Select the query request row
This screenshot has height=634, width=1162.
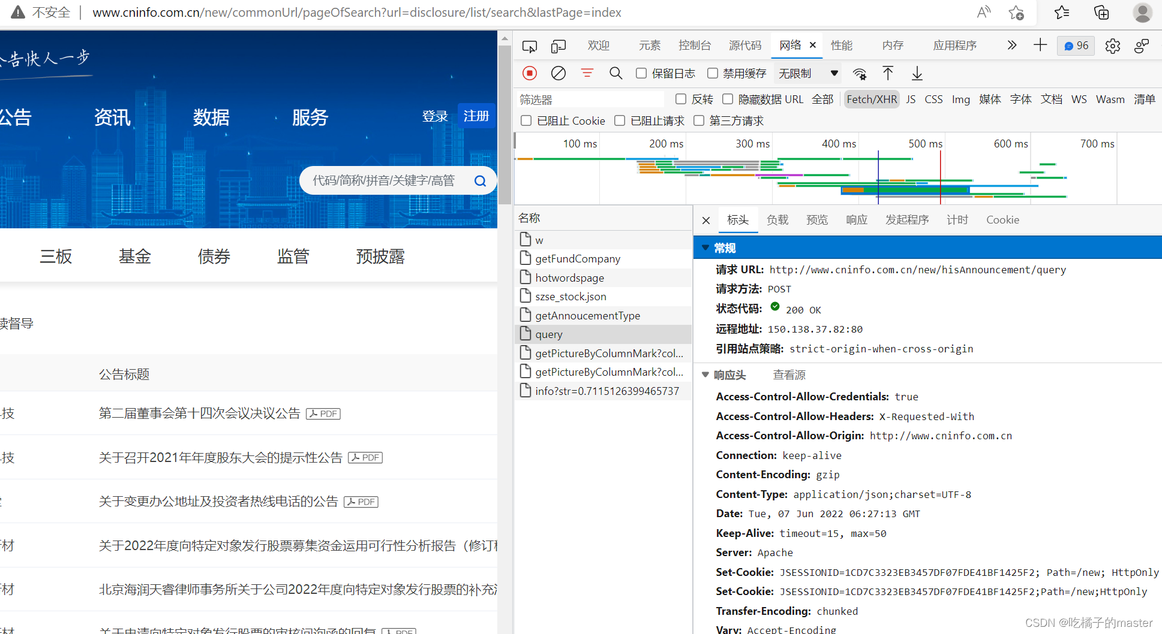coord(603,334)
